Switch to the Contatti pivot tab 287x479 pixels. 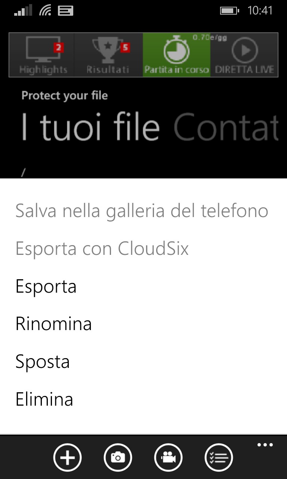click(x=226, y=127)
